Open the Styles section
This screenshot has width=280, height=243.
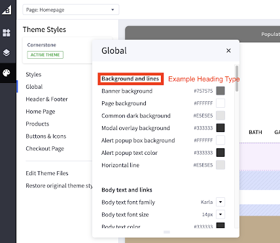(33, 74)
